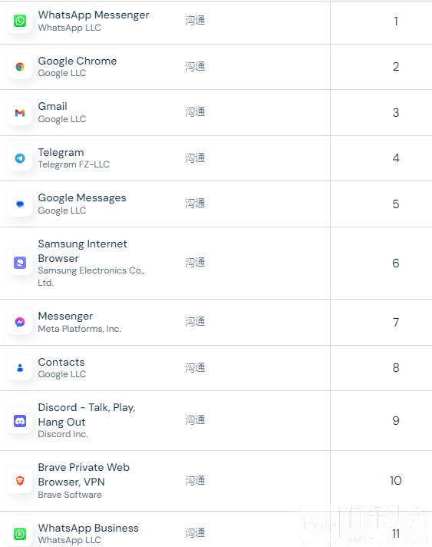Click the WhatsApp Messenger app icon
Viewport: 432px width, 547px height.
pos(20,21)
